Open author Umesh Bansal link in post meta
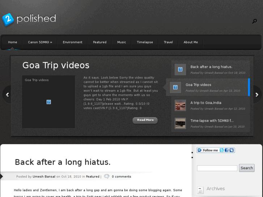The width and height of the screenshot is (263, 197). click(x=44, y=176)
